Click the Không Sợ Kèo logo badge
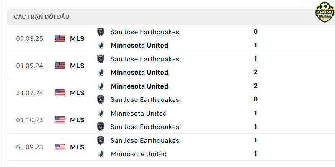Viewport: 335px width, 167px height. pos(325,12)
